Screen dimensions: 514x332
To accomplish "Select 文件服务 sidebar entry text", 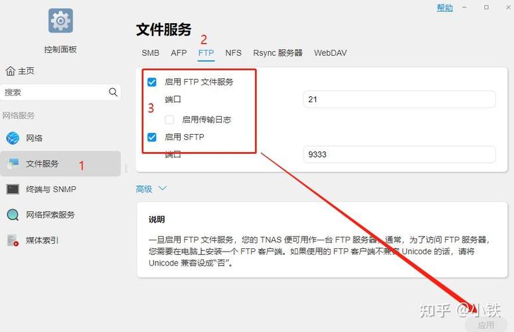I will tap(43, 163).
